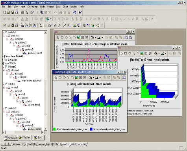This screenshot has width=187, height=151.
Task: Select pointer tool in packets_Top10 window toolbar
Action: tap(122, 53)
